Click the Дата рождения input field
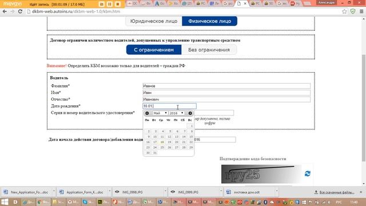366x206 pixels. (169, 106)
